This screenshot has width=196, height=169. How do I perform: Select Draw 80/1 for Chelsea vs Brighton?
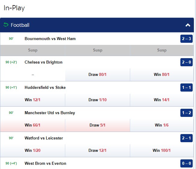click(x=97, y=75)
